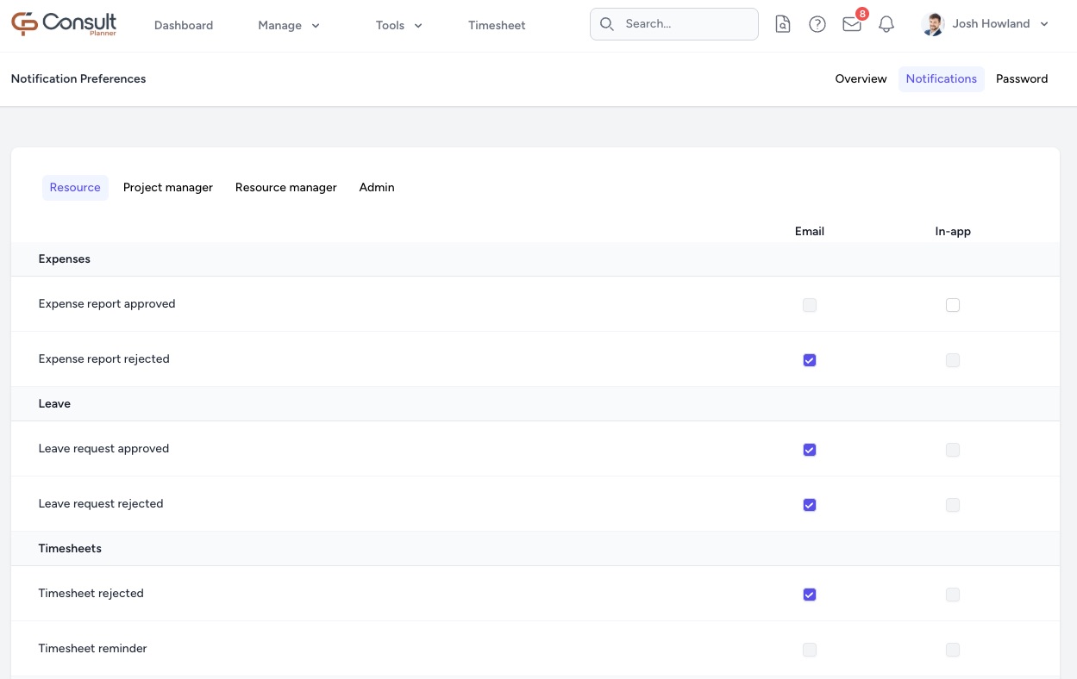Open the help question mark icon
1077x679 pixels.
817,24
